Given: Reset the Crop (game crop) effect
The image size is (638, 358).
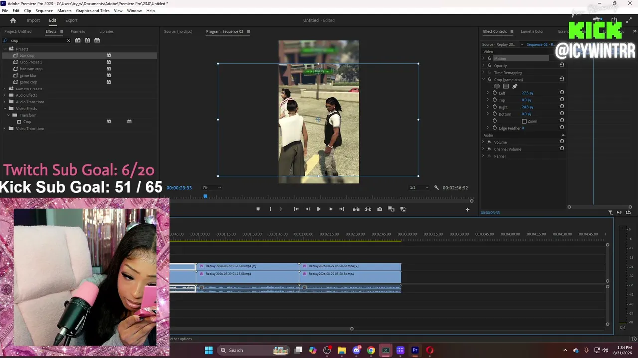Looking at the screenshot, I should coord(562,79).
